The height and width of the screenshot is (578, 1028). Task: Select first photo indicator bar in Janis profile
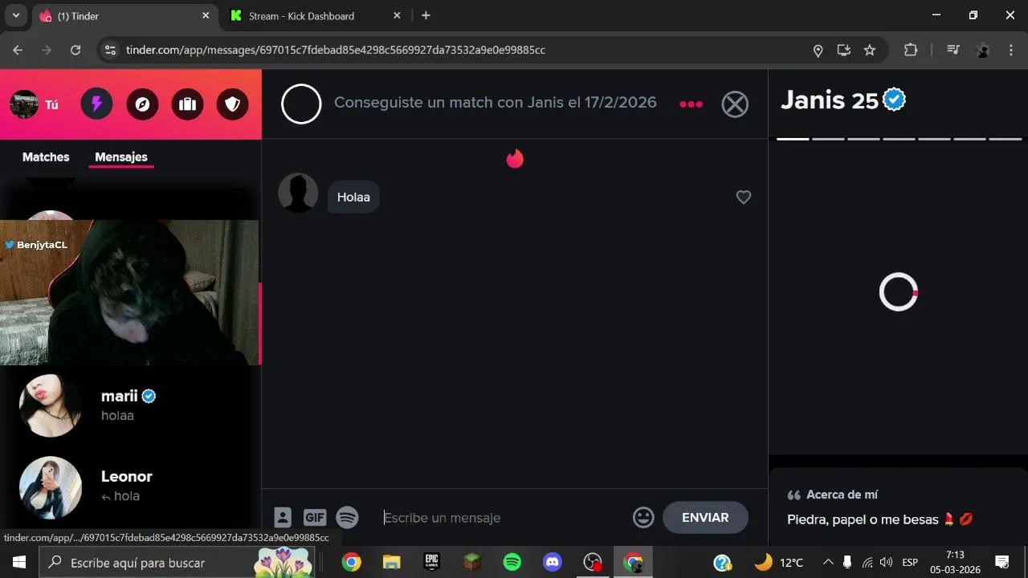793,139
